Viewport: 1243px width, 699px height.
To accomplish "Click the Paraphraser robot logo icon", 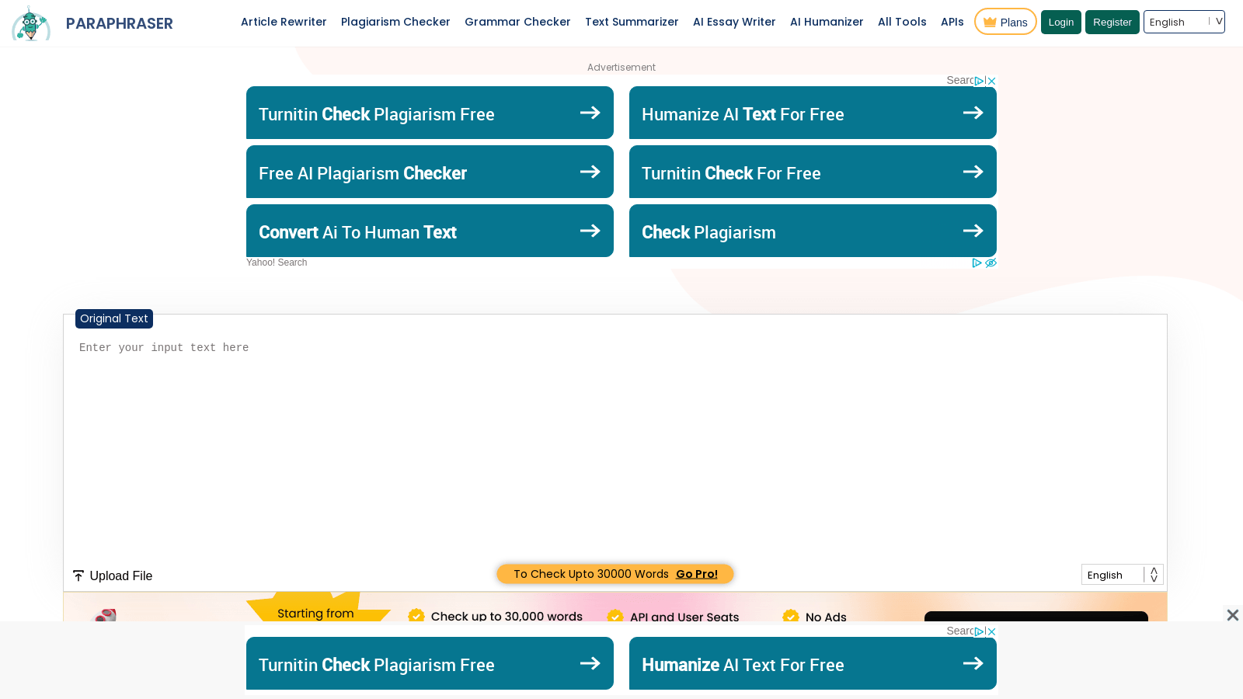I will (x=31, y=23).
